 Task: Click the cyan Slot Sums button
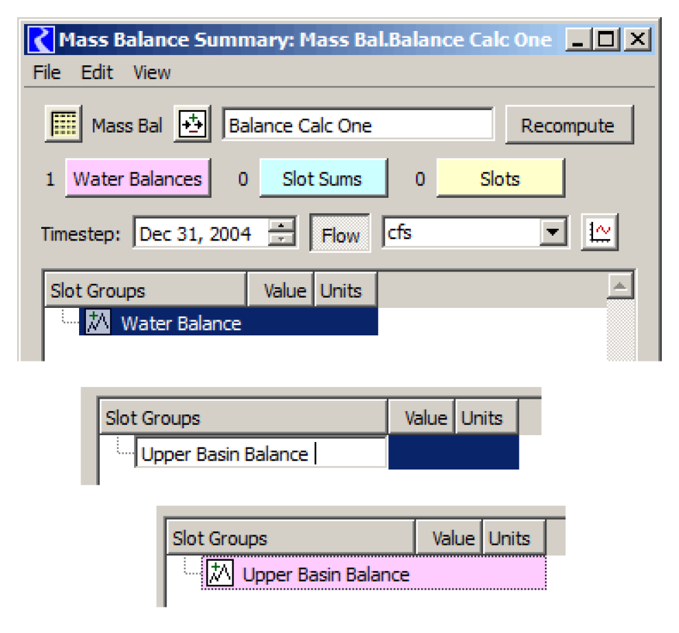click(322, 179)
